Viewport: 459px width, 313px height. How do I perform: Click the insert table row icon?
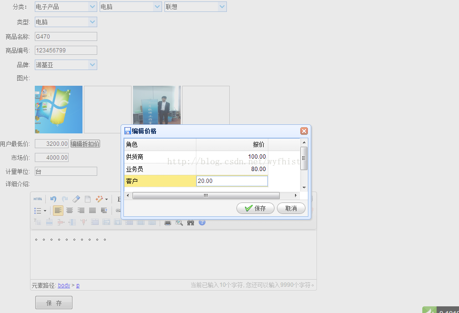pyautogui.click(x=49, y=222)
